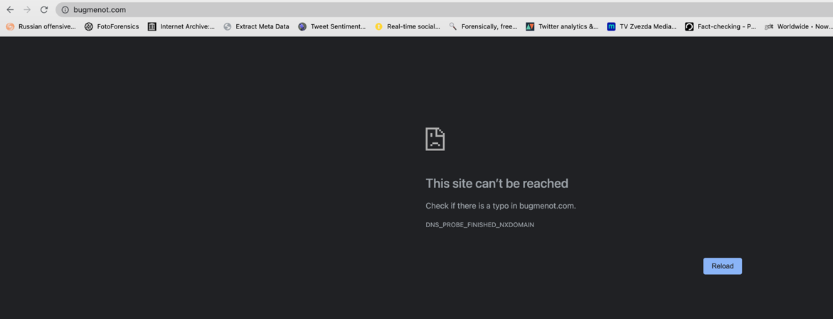
Task: Open the Twitter analytics bookmark
Action: click(563, 26)
